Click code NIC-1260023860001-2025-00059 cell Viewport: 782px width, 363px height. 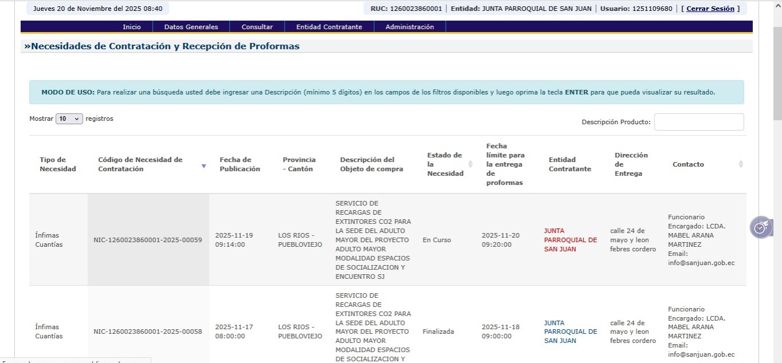[x=148, y=240]
